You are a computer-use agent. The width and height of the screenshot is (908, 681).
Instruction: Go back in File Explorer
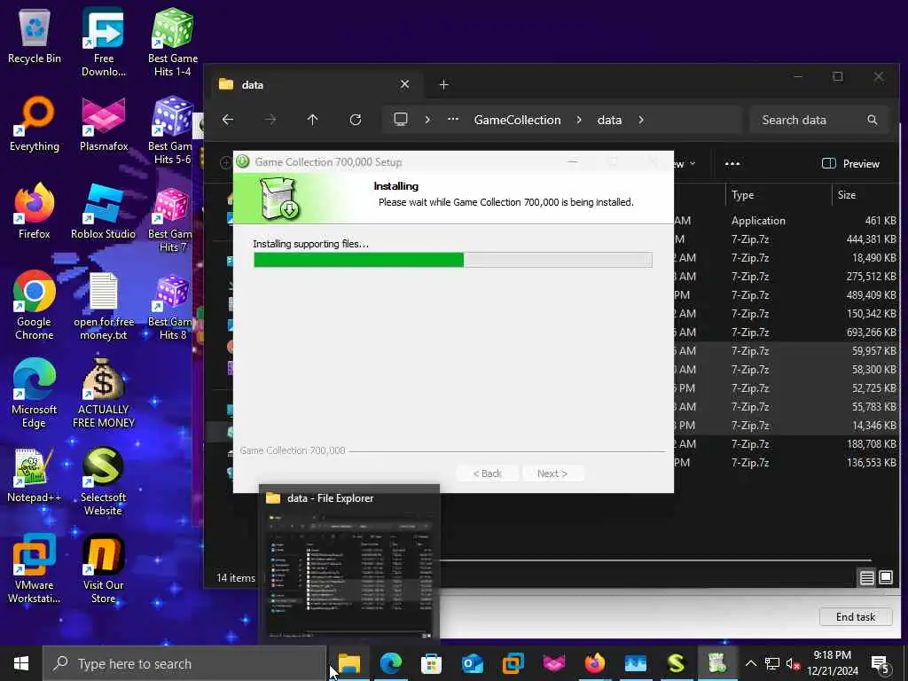(x=228, y=120)
